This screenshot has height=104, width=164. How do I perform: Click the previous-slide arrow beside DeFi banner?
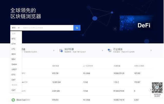tap(115, 29)
